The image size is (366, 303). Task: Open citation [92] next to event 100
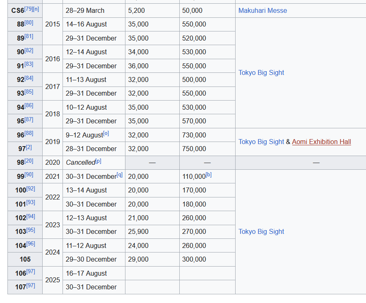(x=31, y=189)
